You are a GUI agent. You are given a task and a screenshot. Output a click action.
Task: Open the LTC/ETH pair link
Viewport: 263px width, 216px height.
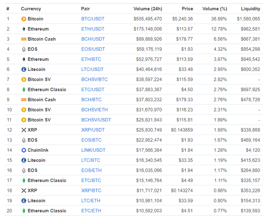tap(91, 200)
